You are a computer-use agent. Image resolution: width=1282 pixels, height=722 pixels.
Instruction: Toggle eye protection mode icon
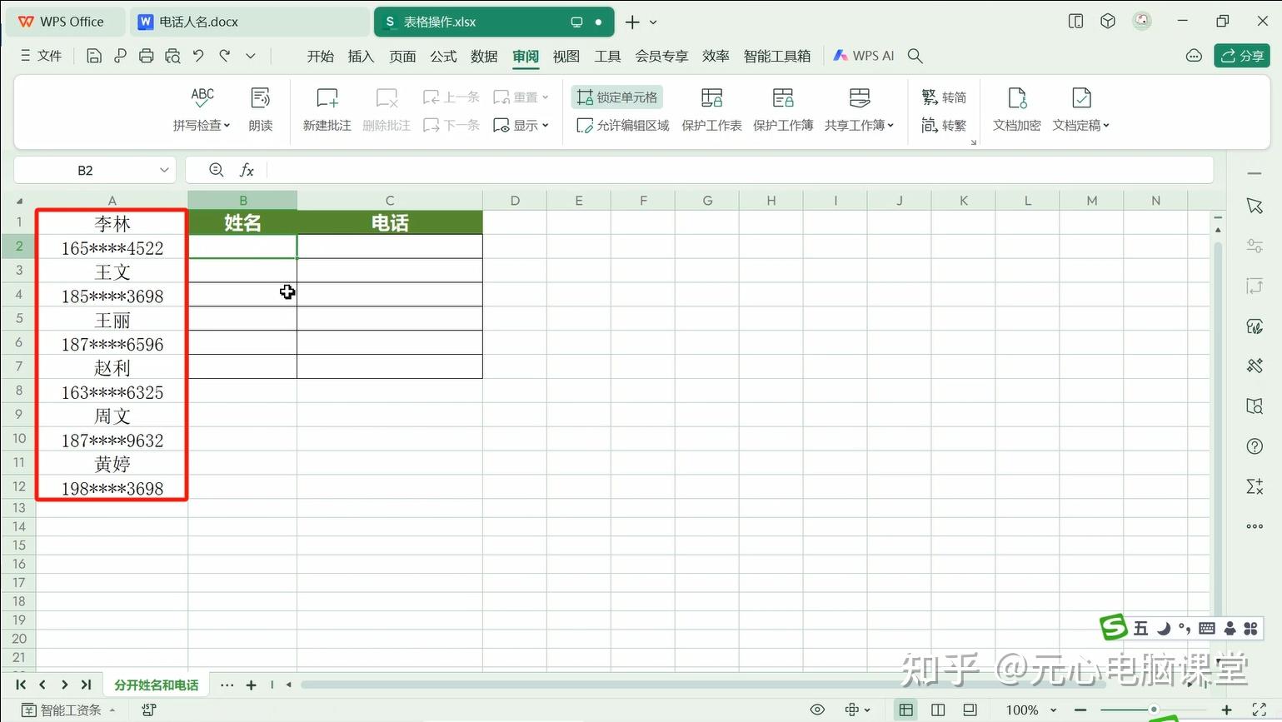point(817,710)
